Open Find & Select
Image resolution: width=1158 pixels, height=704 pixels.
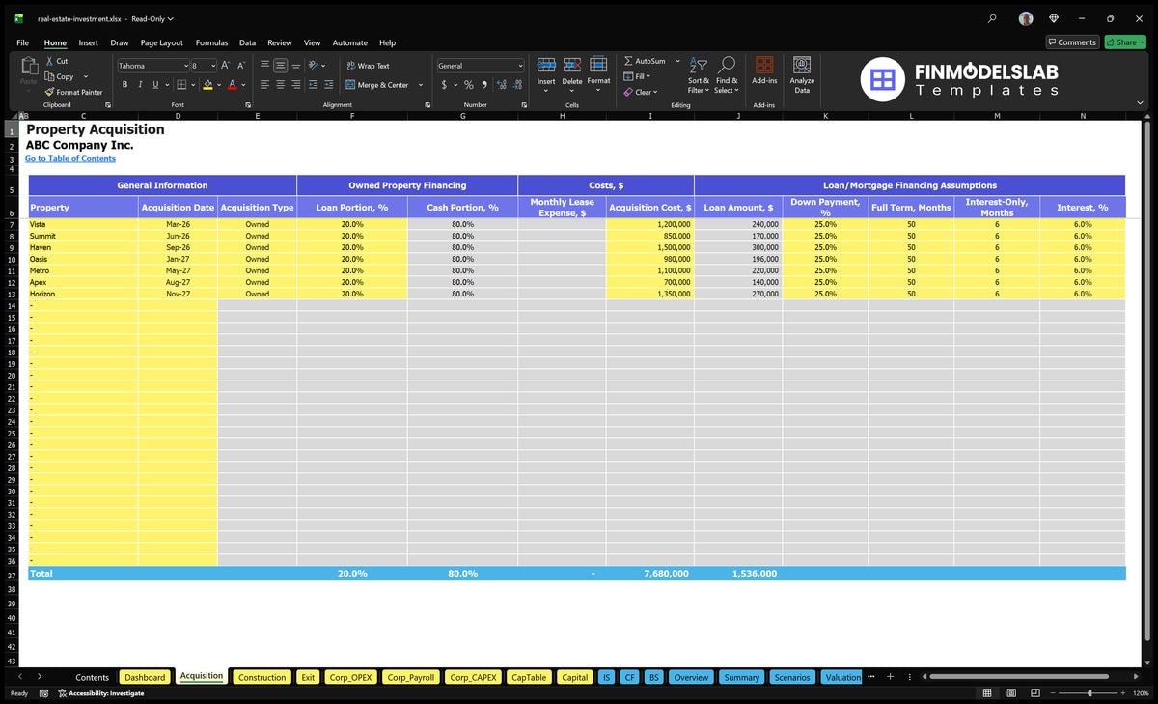[x=727, y=75]
